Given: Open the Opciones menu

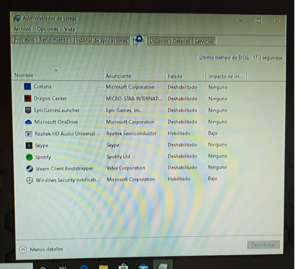Looking at the screenshot, I should tap(47, 29).
